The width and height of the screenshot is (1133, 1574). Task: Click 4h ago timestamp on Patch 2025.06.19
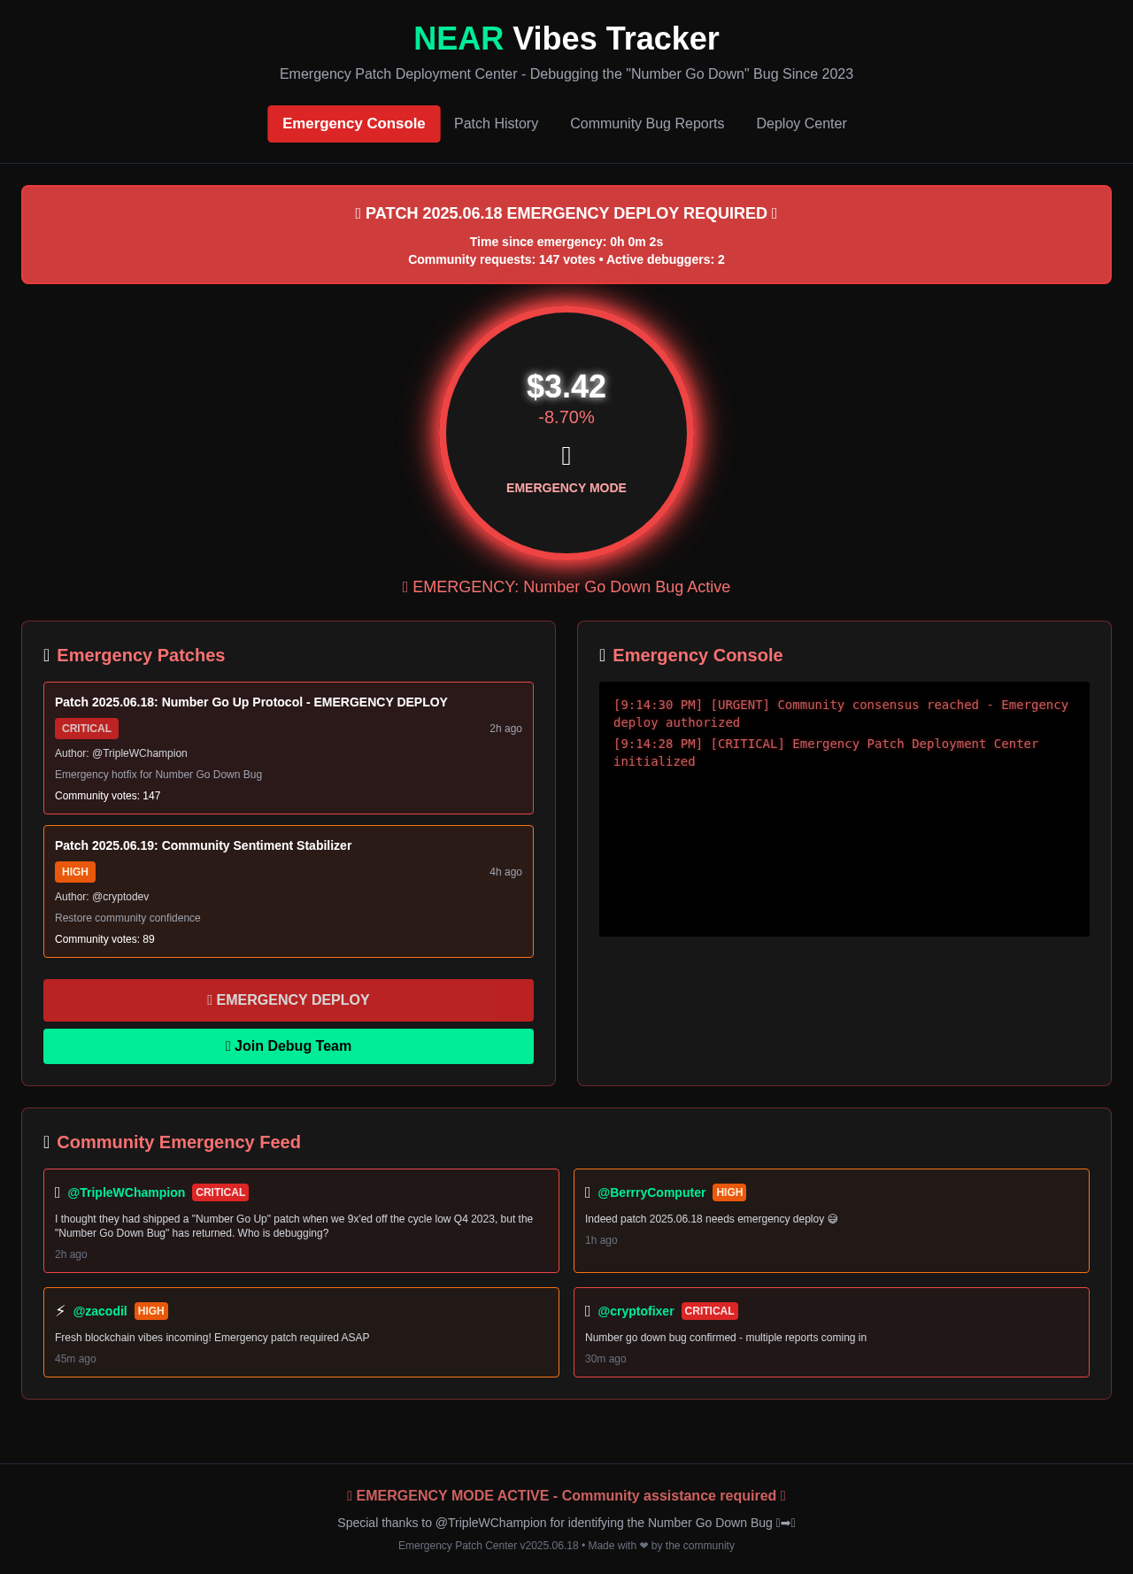point(505,872)
